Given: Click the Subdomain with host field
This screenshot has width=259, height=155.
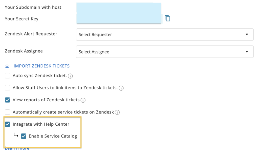Looking at the screenshot, I should pos(119,8).
